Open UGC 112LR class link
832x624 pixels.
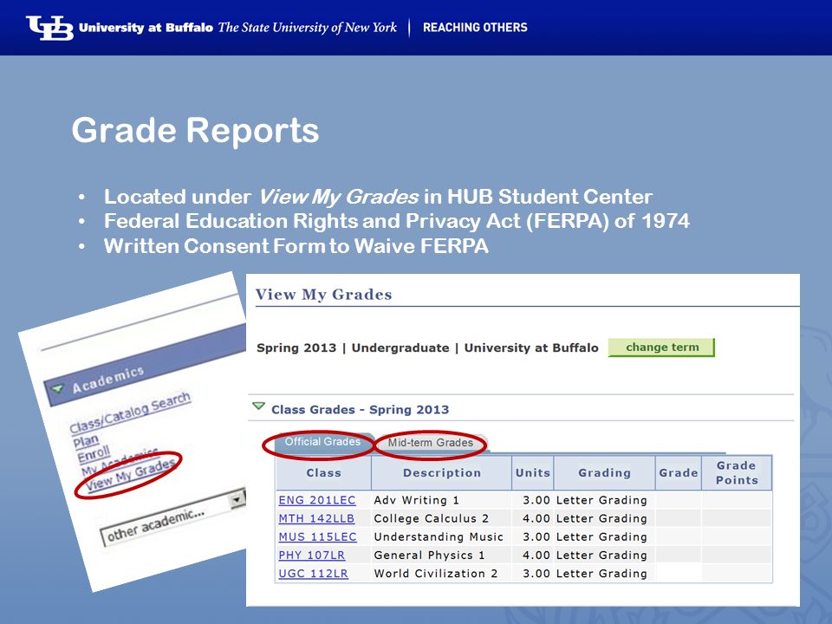[x=314, y=574]
